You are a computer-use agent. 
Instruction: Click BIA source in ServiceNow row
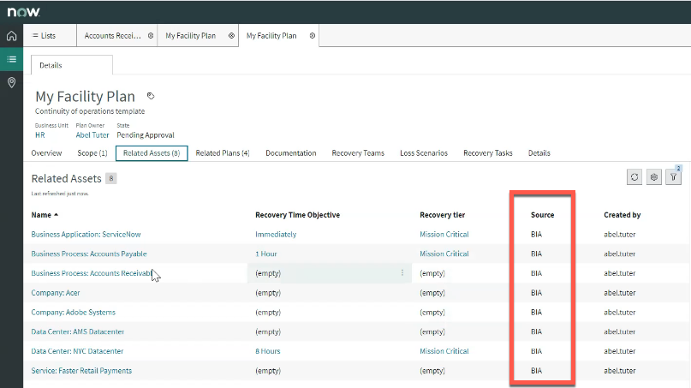(x=536, y=234)
